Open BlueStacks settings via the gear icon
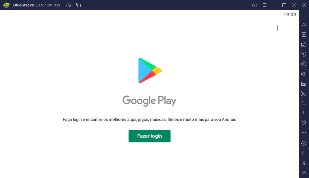309x178 pixels. [304, 143]
